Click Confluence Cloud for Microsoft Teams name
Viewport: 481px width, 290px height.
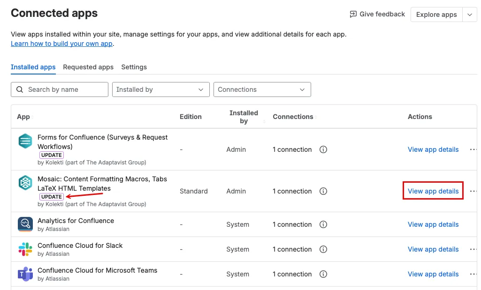[97, 270]
